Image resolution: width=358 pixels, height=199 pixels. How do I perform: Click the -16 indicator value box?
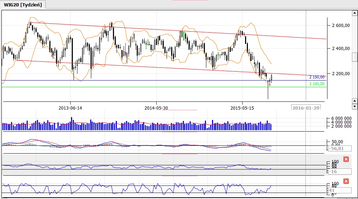click(335, 172)
